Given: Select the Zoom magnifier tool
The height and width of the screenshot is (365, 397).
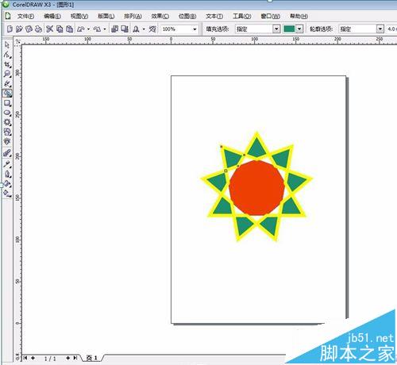Looking at the screenshot, I should [7, 74].
